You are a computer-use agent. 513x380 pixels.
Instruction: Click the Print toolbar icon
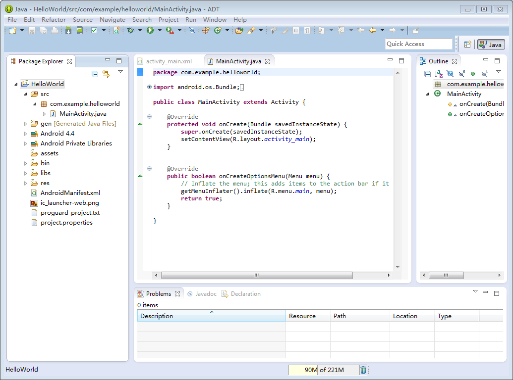(55, 30)
